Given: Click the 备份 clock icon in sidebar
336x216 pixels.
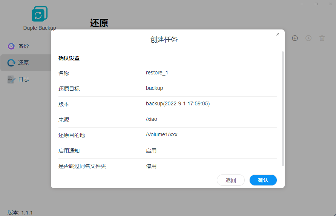Looking at the screenshot, I should click(x=11, y=46).
